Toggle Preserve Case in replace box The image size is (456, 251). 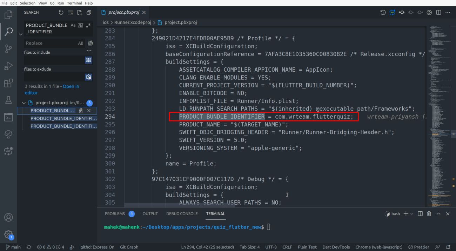tap(81, 43)
